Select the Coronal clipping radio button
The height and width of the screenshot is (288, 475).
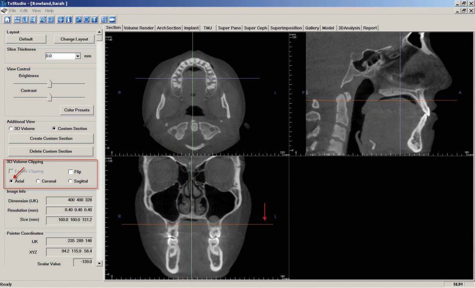click(38, 181)
